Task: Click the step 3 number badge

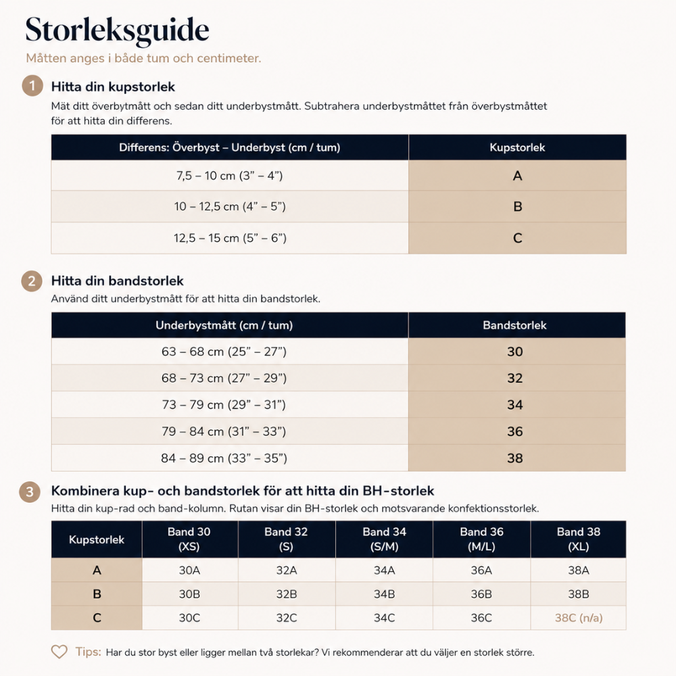Action: click(30, 492)
